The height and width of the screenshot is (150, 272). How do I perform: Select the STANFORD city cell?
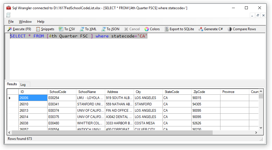point(148,104)
